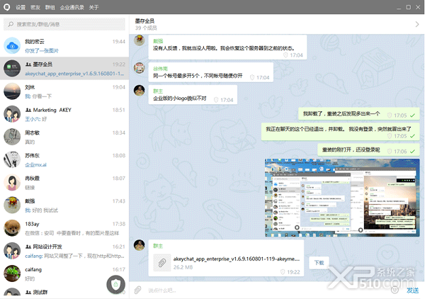Expand group details with the header arrow

tap(417, 24)
